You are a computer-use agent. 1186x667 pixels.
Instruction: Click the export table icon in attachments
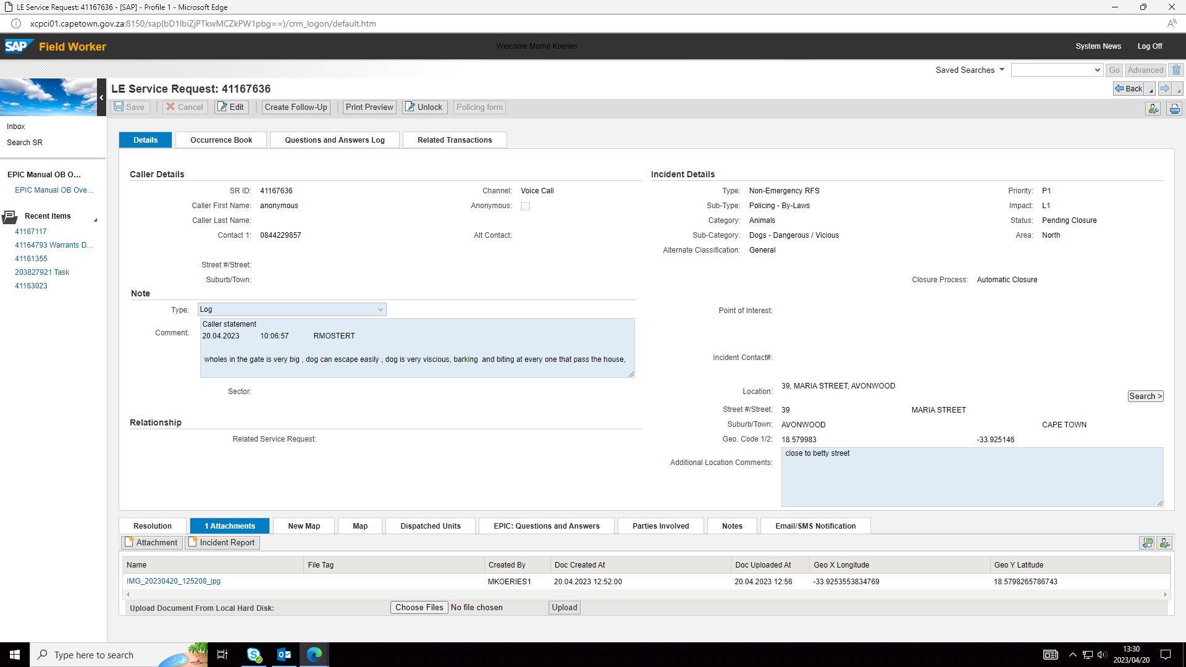tap(1147, 543)
